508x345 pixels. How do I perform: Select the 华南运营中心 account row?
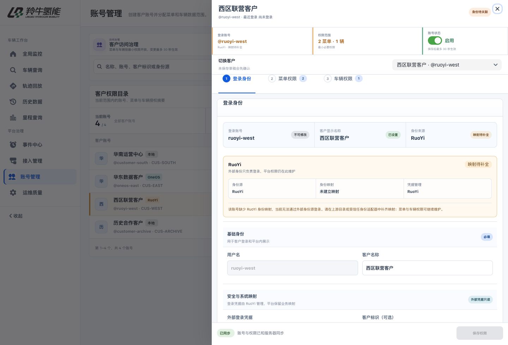pos(151,158)
